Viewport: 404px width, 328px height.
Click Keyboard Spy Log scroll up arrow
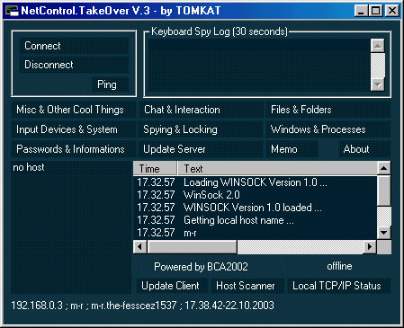pos(378,46)
